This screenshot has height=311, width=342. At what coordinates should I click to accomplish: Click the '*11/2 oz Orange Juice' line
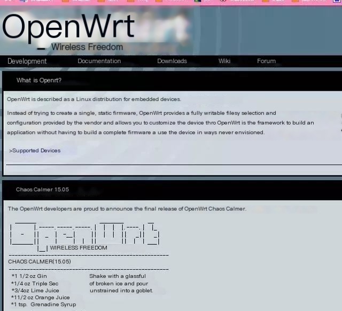click(x=41, y=298)
